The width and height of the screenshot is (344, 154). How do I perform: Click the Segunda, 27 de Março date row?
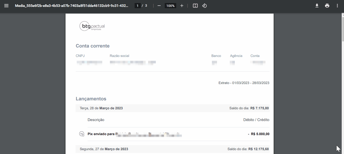(x=104, y=149)
